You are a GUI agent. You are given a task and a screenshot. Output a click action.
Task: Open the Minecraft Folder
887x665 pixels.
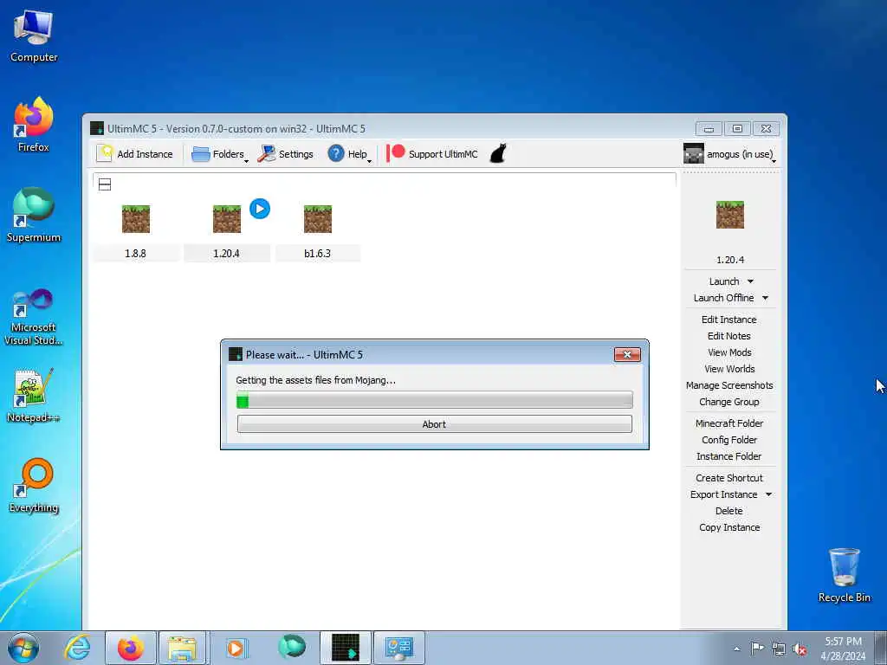click(729, 423)
